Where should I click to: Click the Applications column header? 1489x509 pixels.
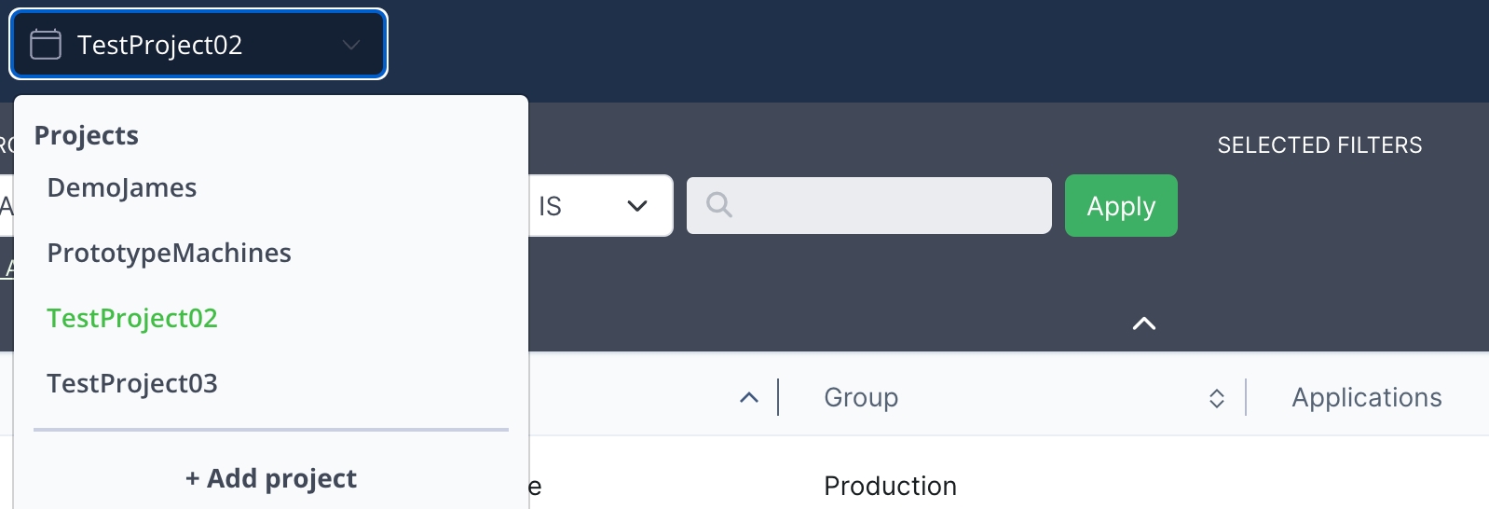click(x=1366, y=398)
